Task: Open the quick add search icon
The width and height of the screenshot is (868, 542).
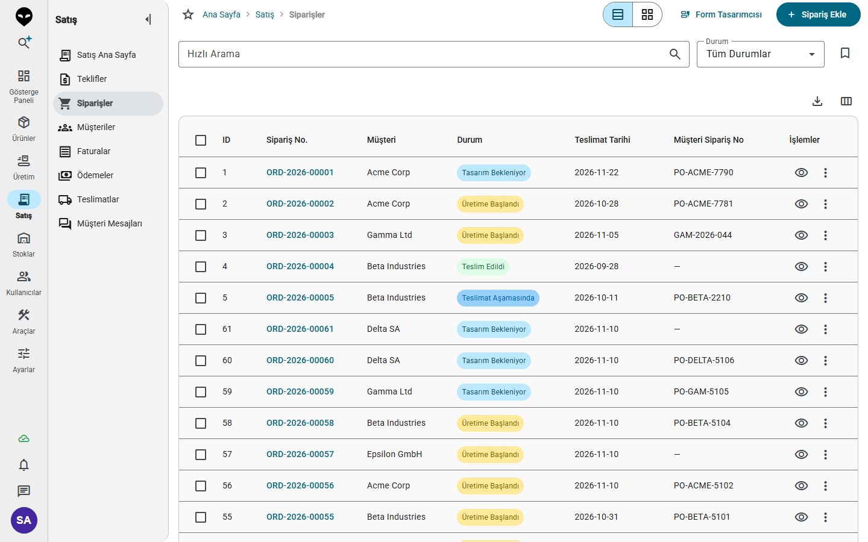Action: 24,42
